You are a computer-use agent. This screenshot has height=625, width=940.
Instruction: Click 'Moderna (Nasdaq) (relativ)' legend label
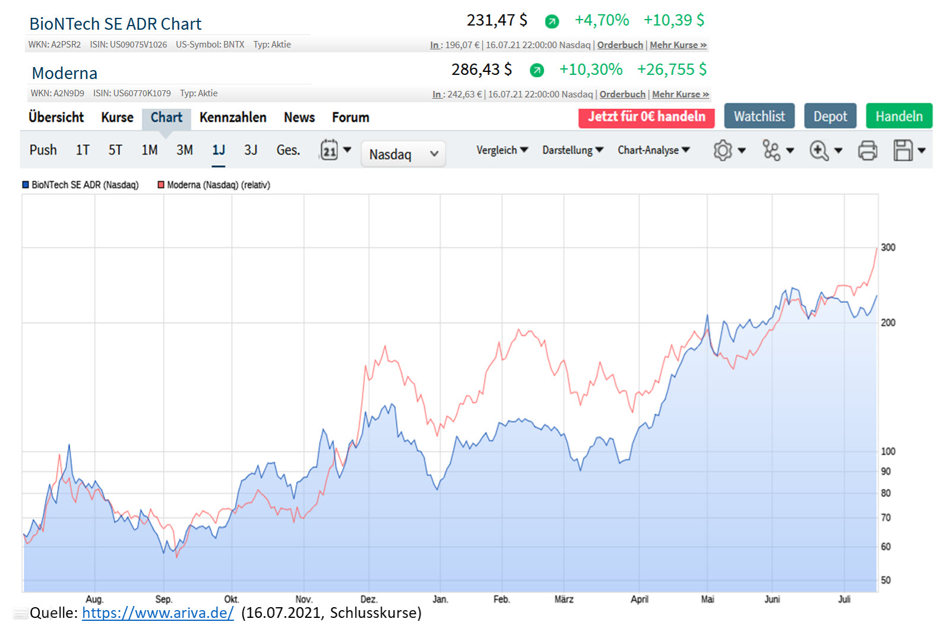pos(219,185)
